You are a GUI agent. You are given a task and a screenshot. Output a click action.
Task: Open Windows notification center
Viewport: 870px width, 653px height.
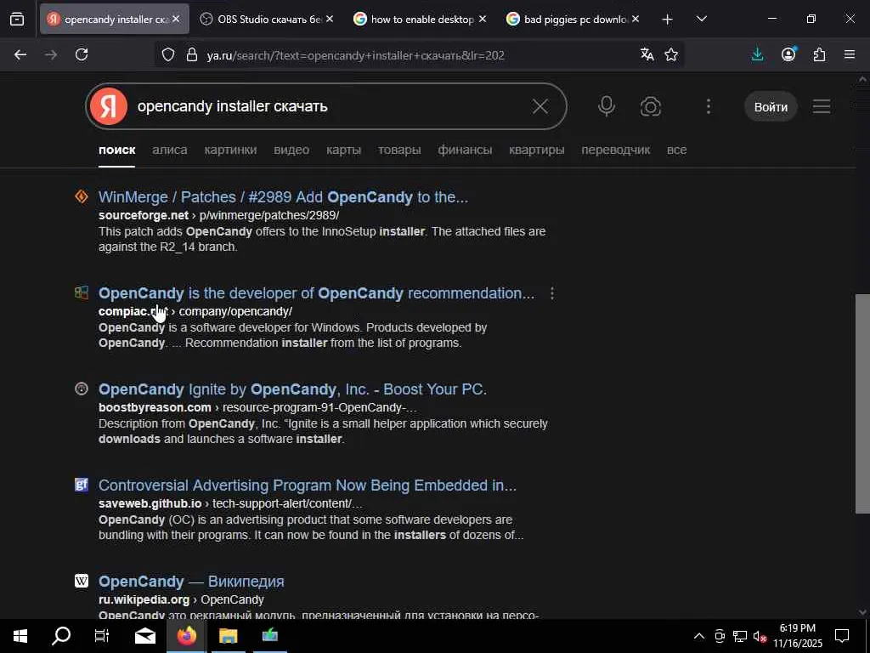click(842, 636)
